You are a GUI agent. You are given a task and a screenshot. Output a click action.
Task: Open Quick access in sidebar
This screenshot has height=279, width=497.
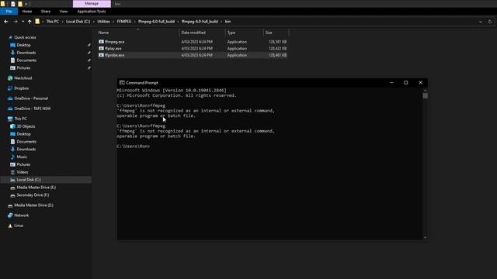(25, 37)
